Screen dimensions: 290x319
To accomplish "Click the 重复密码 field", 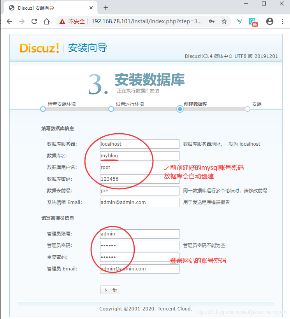I will coord(140,257).
